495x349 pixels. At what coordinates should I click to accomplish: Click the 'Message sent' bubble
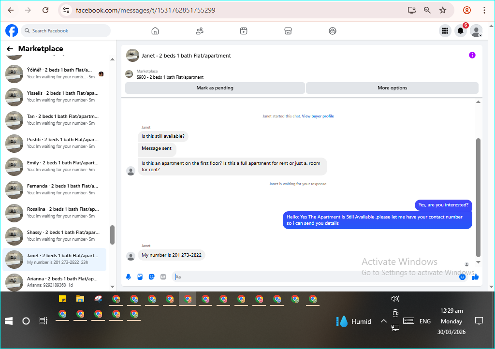[157, 148]
